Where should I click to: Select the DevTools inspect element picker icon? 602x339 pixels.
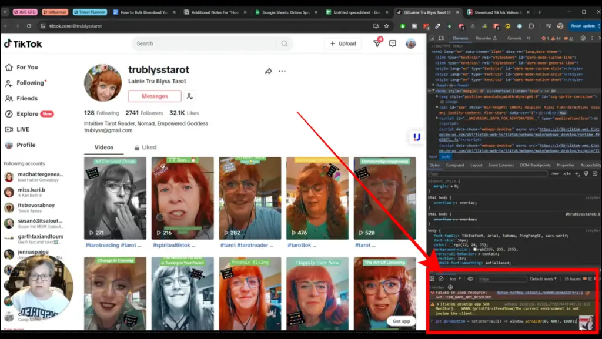pos(432,38)
